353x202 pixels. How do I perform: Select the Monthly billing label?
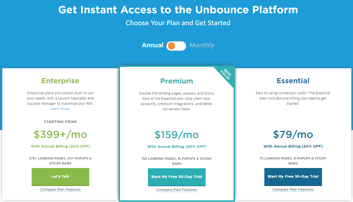click(x=202, y=45)
